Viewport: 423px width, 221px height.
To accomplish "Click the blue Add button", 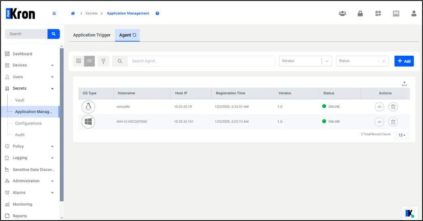I will pyautogui.click(x=404, y=61).
